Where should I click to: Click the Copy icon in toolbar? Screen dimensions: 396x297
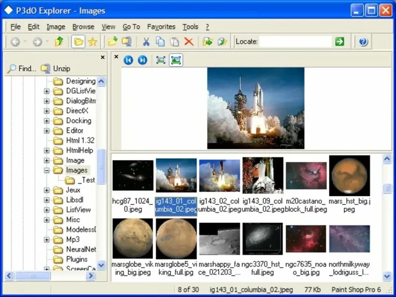(160, 42)
